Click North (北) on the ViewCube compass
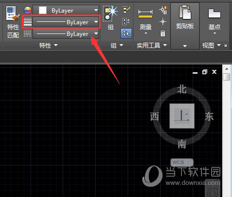The image size is (232, 197). click(182, 89)
